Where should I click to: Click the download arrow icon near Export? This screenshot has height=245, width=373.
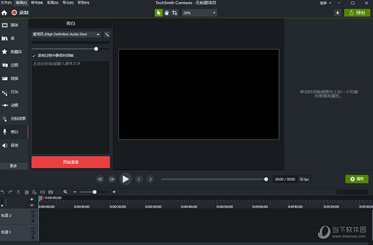tap(338, 13)
